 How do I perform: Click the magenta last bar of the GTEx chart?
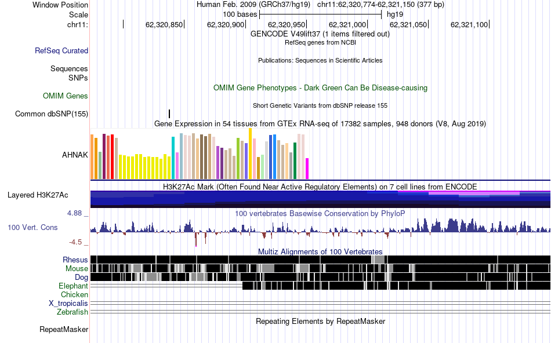[x=307, y=169]
